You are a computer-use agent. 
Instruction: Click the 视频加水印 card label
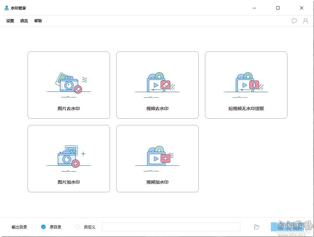157,182
